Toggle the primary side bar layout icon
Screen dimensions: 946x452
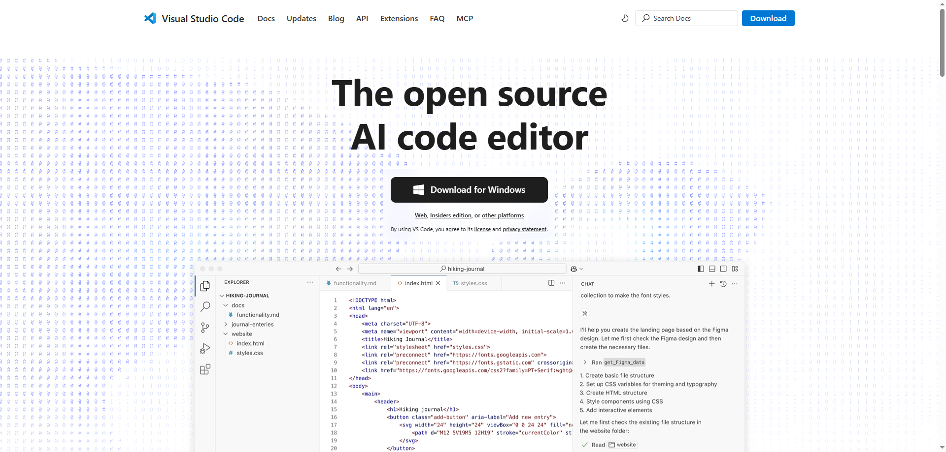point(701,269)
